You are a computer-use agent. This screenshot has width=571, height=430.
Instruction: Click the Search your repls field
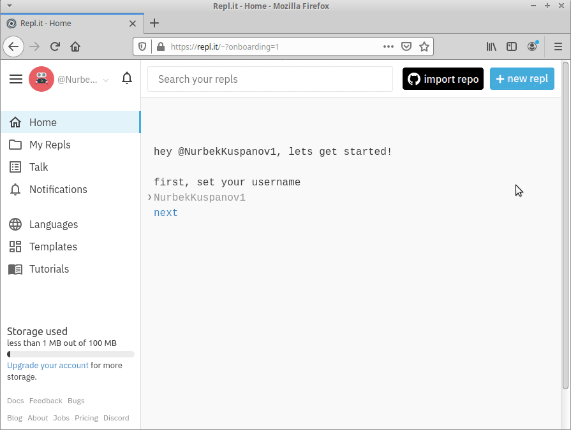271,79
